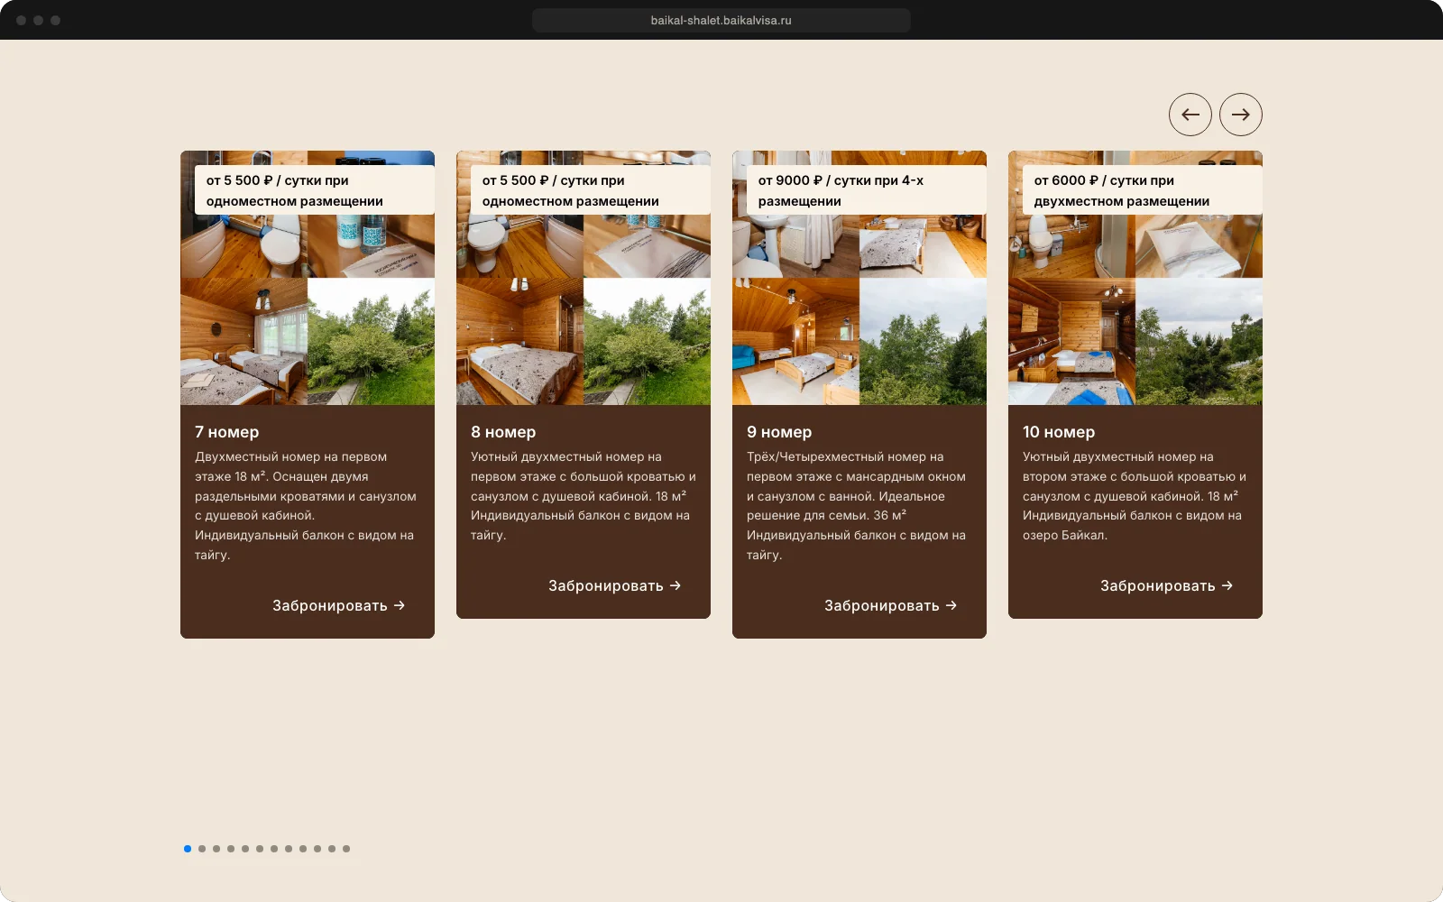Viewport: 1443px width, 902px height.
Task: Click Забронировать in the 8 номер card
Action: pyautogui.click(x=615, y=585)
